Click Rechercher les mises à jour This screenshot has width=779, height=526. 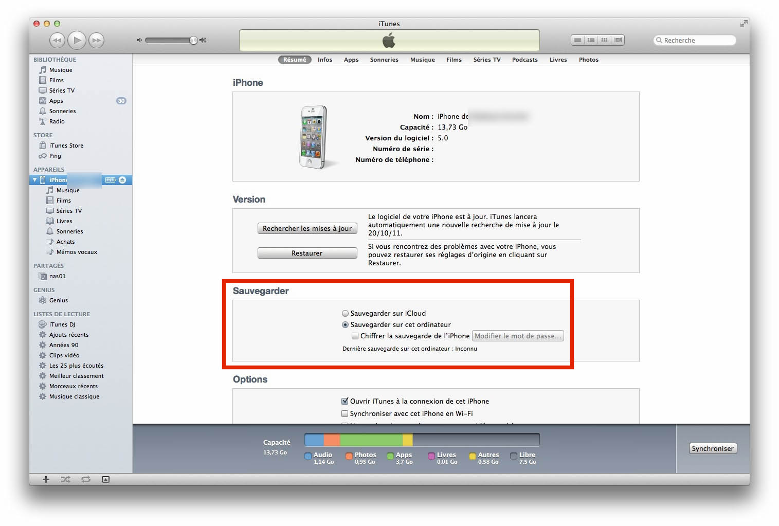tap(307, 228)
